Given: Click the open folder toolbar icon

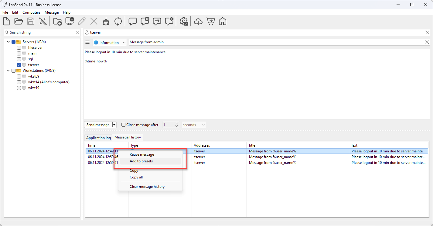Looking at the screenshot, I should pos(19,22).
